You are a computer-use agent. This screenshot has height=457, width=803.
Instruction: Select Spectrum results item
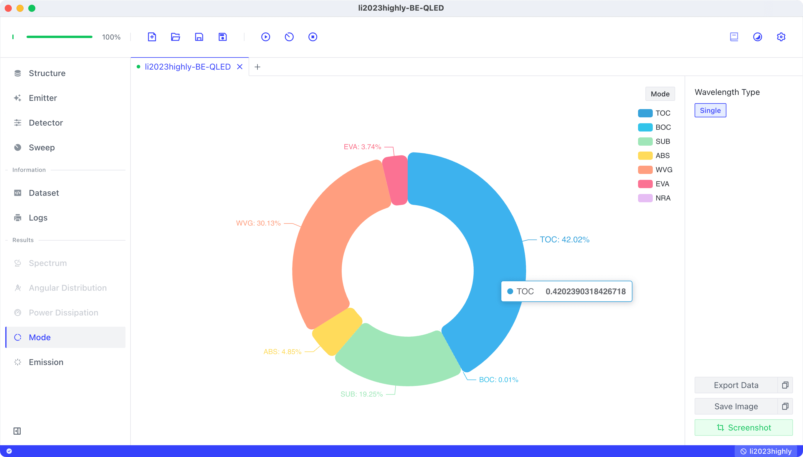pos(65,263)
